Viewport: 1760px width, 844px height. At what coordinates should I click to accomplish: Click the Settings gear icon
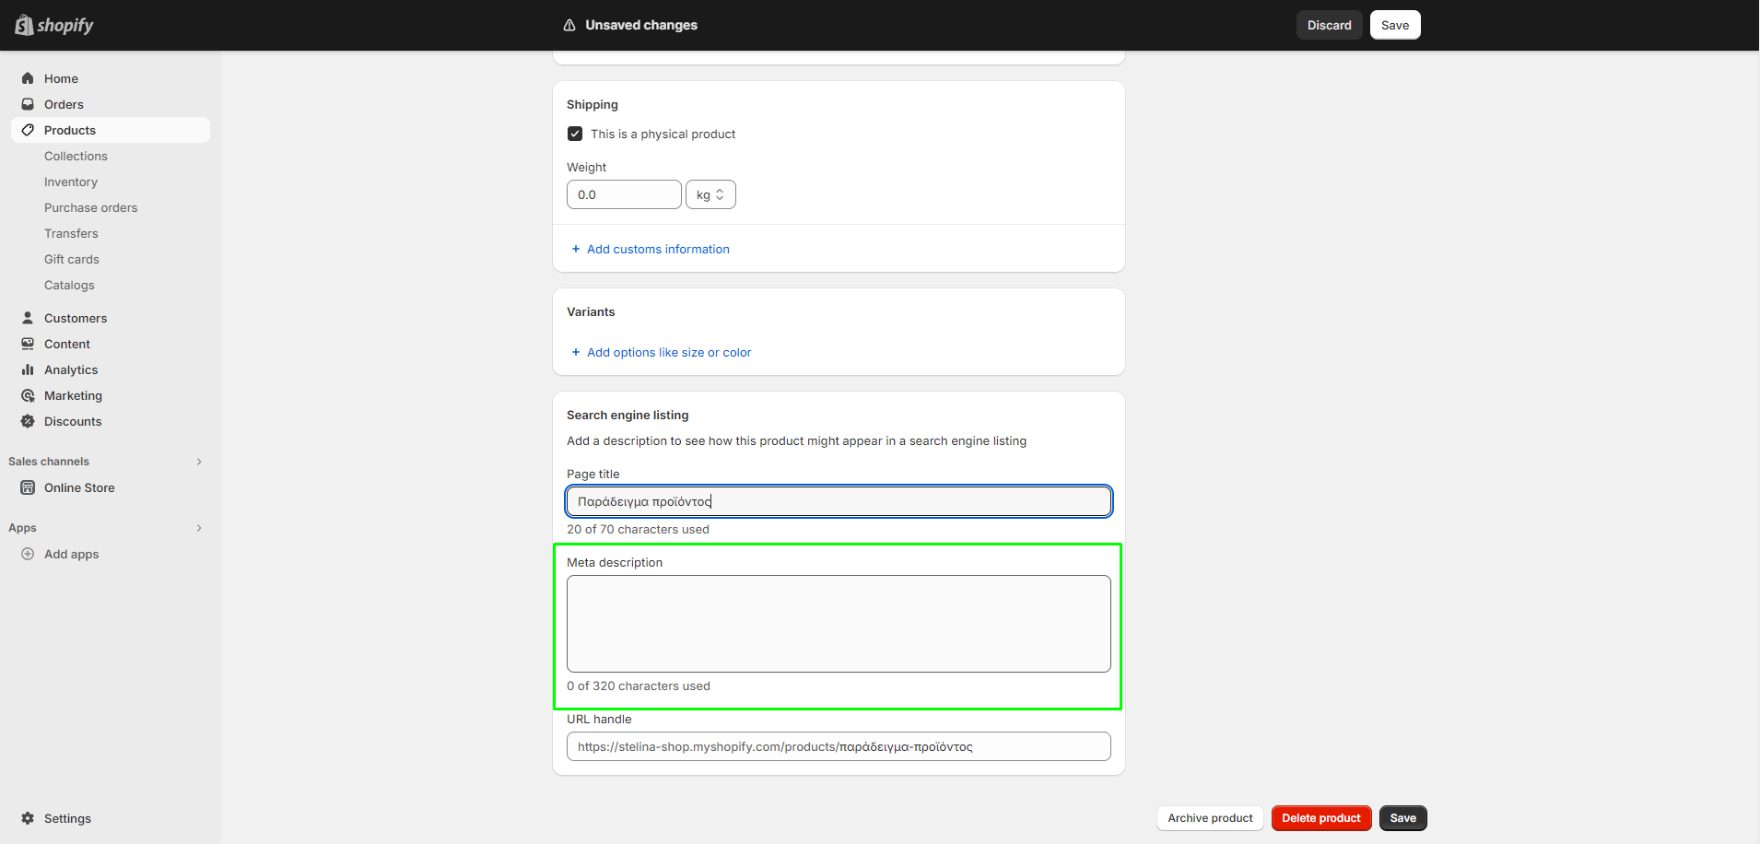tap(28, 818)
